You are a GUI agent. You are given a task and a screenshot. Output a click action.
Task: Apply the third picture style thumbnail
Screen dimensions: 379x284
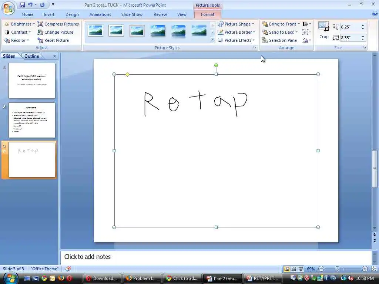tap(137, 31)
